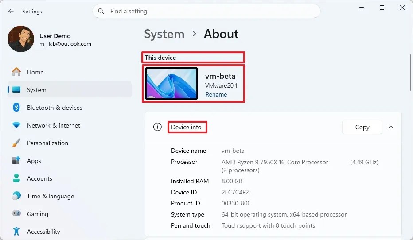Collapse the Device info section chevron
The height and width of the screenshot is (240, 413).
point(391,127)
